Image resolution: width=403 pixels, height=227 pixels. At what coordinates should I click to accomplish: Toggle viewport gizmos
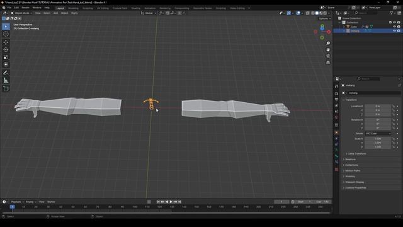[289, 13]
